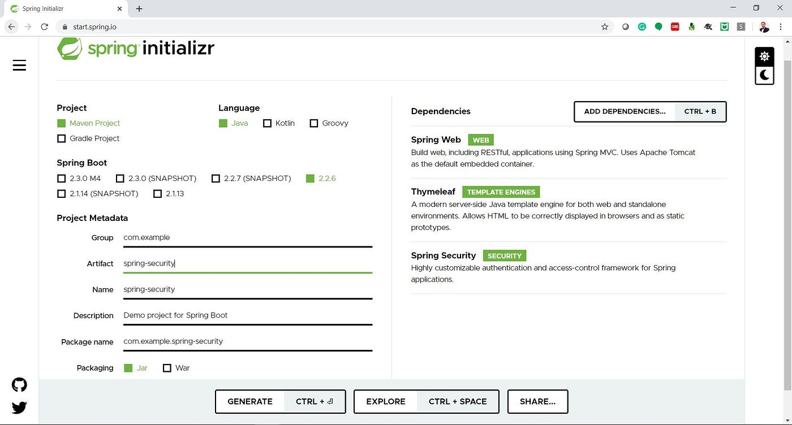Click the Group input field
The width and height of the screenshot is (792, 425).
(x=248, y=238)
